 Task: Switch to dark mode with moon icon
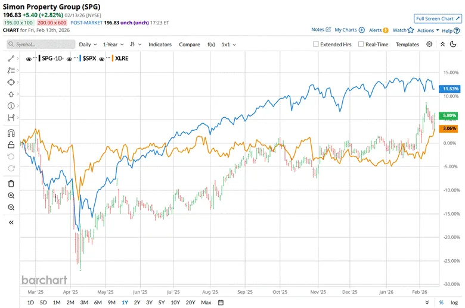pyautogui.click(x=453, y=45)
